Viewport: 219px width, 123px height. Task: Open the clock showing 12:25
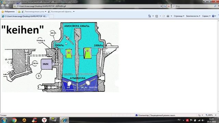point(211,120)
